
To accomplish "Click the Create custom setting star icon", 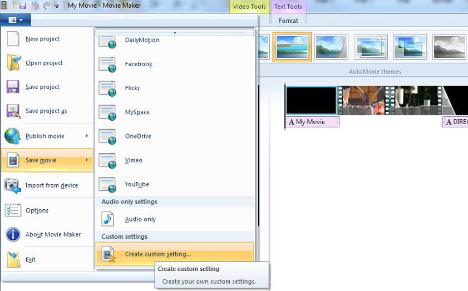I will [x=109, y=254].
